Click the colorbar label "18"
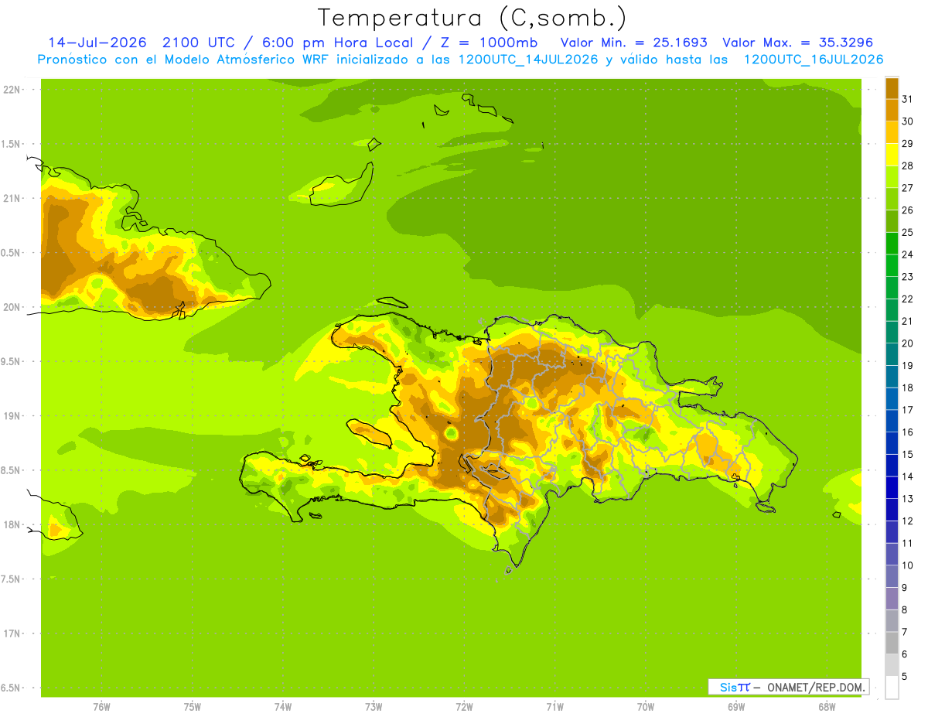 [907, 388]
